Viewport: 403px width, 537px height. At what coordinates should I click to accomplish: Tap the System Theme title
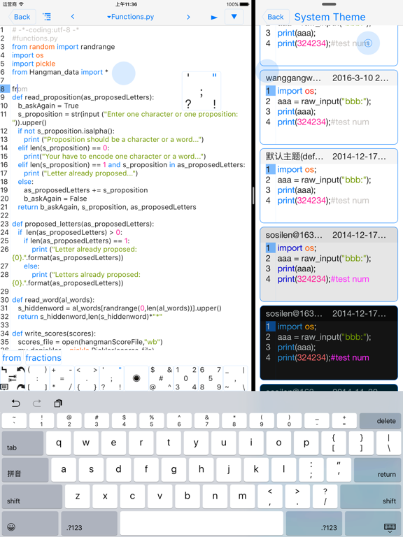point(330,17)
